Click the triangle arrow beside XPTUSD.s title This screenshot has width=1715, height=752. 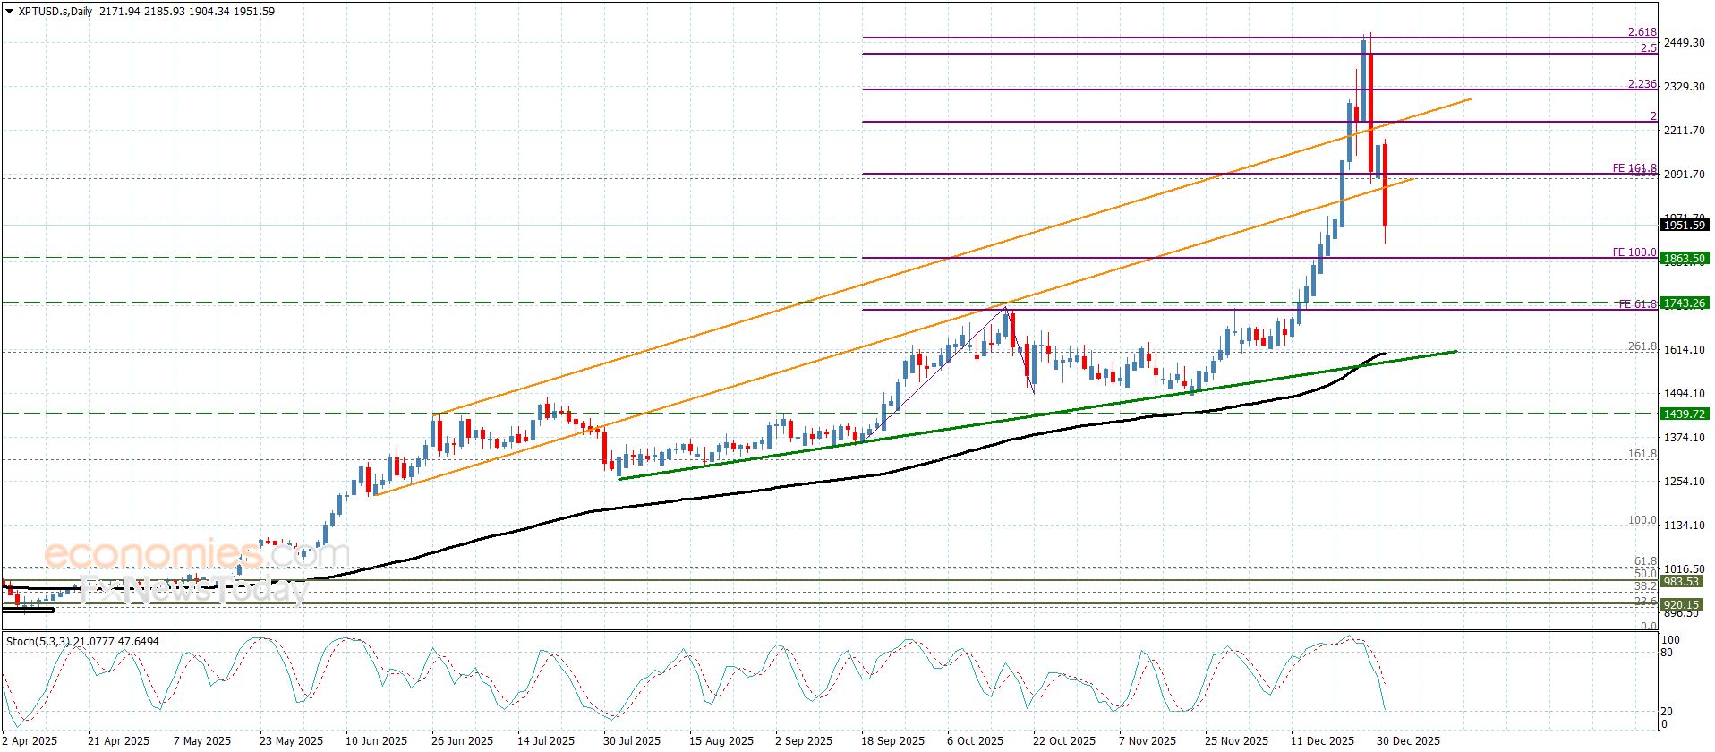(9, 12)
